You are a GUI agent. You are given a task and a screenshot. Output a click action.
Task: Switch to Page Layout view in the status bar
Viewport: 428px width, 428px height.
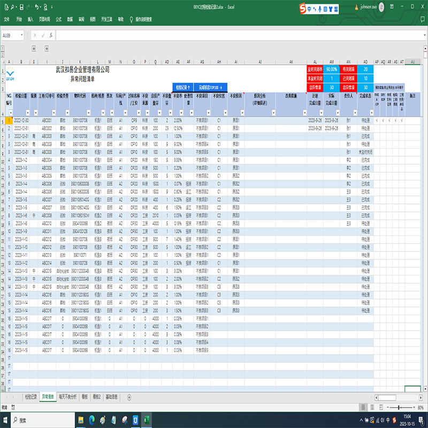click(x=372, y=408)
